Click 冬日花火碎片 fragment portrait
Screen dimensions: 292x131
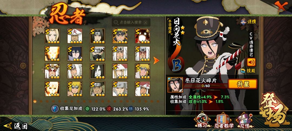point(175,85)
